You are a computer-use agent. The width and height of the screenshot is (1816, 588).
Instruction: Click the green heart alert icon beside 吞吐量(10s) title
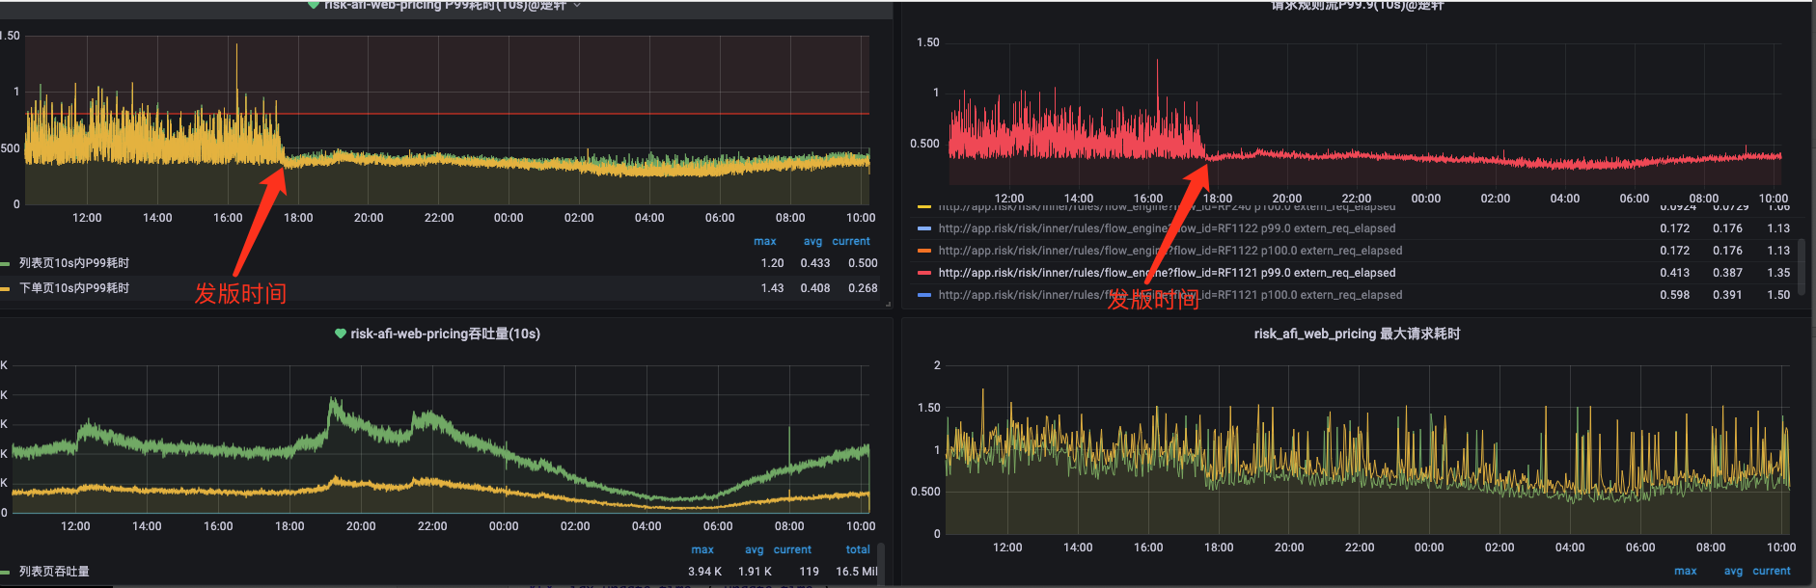pos(340,334)
